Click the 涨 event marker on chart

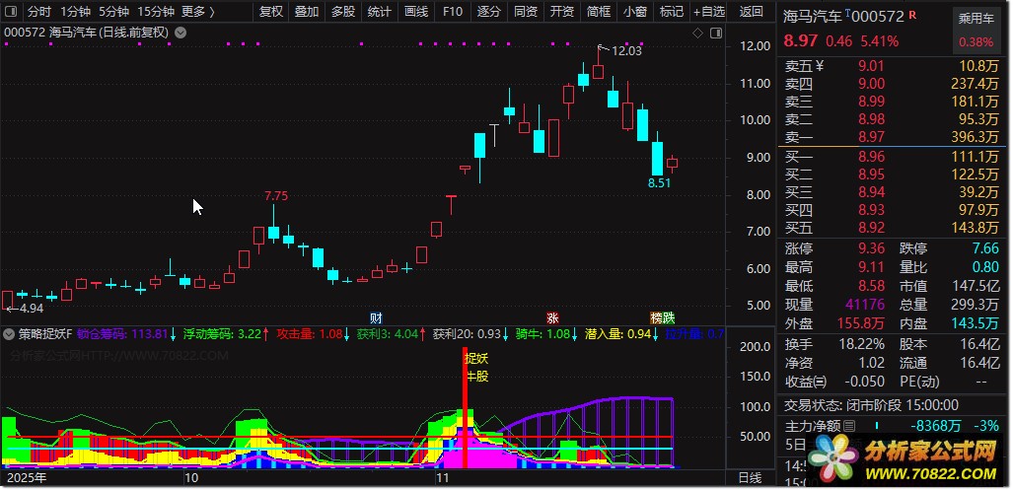click(552, 317)
